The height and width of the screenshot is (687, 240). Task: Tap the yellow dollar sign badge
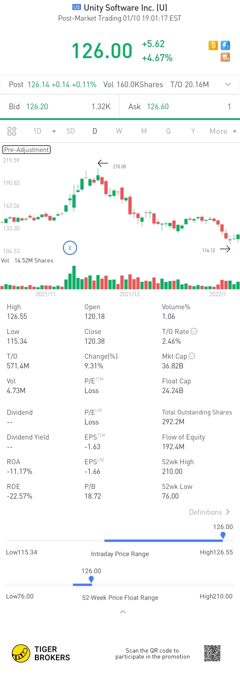213,45
